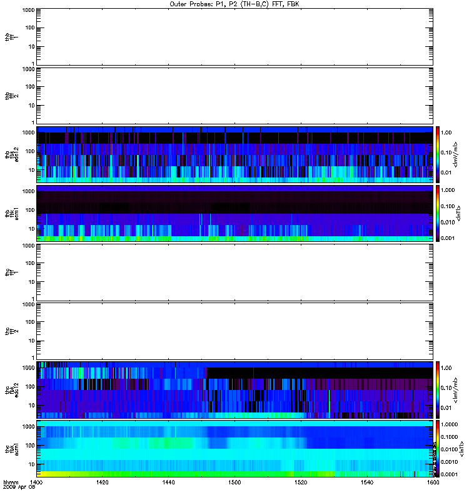469x500 pixels.
Task: Click the 0.001 value on thb scm1 color bar
Action: tap(448, 238)
